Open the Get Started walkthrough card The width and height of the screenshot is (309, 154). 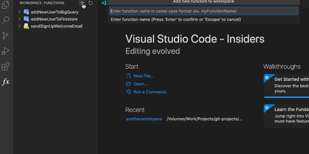point(286,86)
